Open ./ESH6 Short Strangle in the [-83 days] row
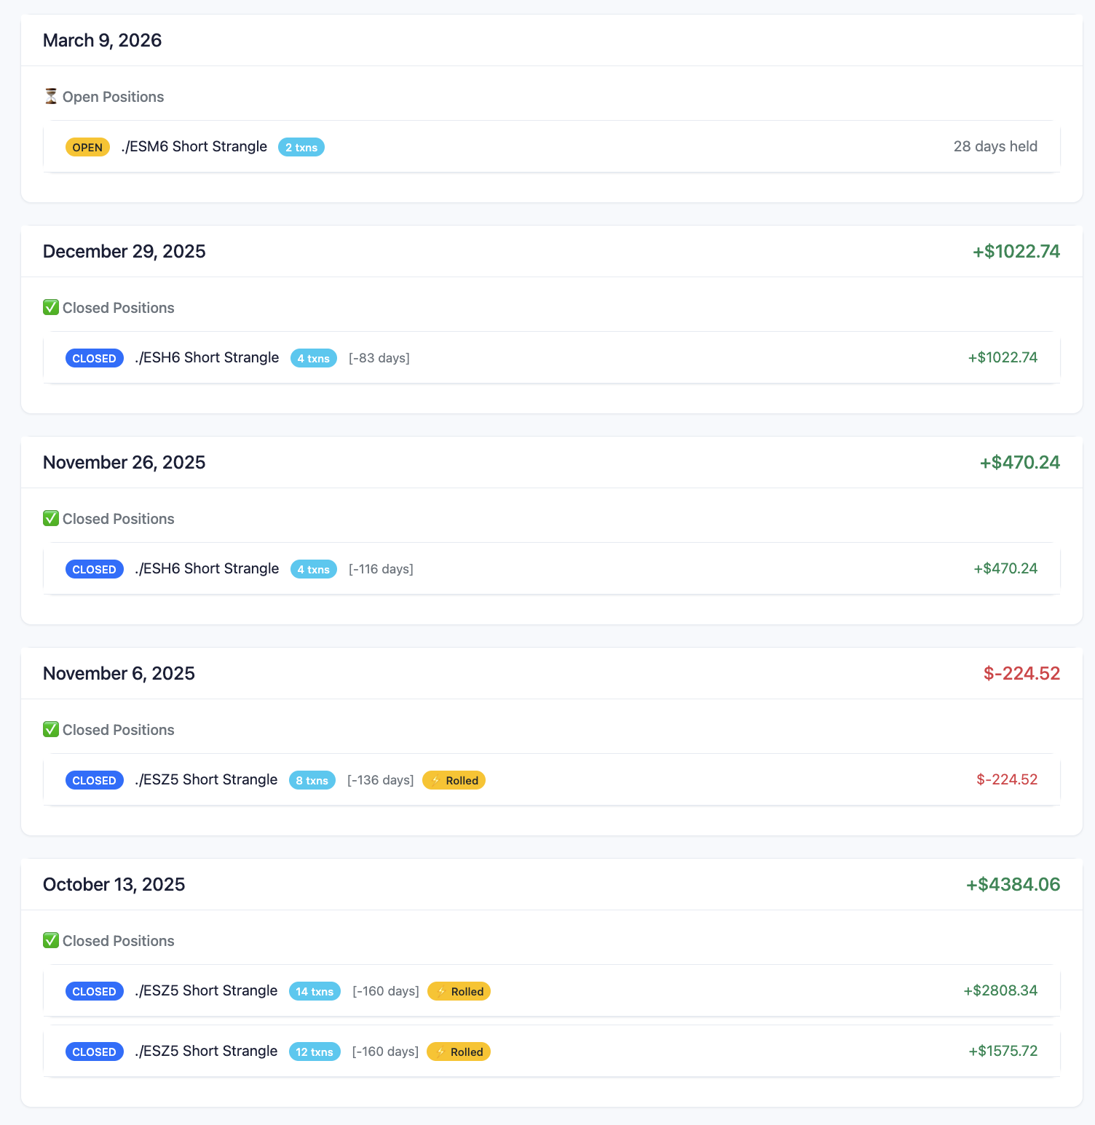 coord(207,357)
